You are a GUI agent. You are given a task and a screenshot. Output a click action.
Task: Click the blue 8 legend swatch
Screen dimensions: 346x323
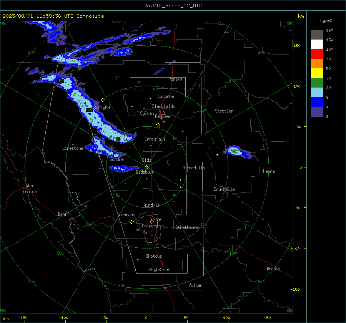[x=317, y=102]
